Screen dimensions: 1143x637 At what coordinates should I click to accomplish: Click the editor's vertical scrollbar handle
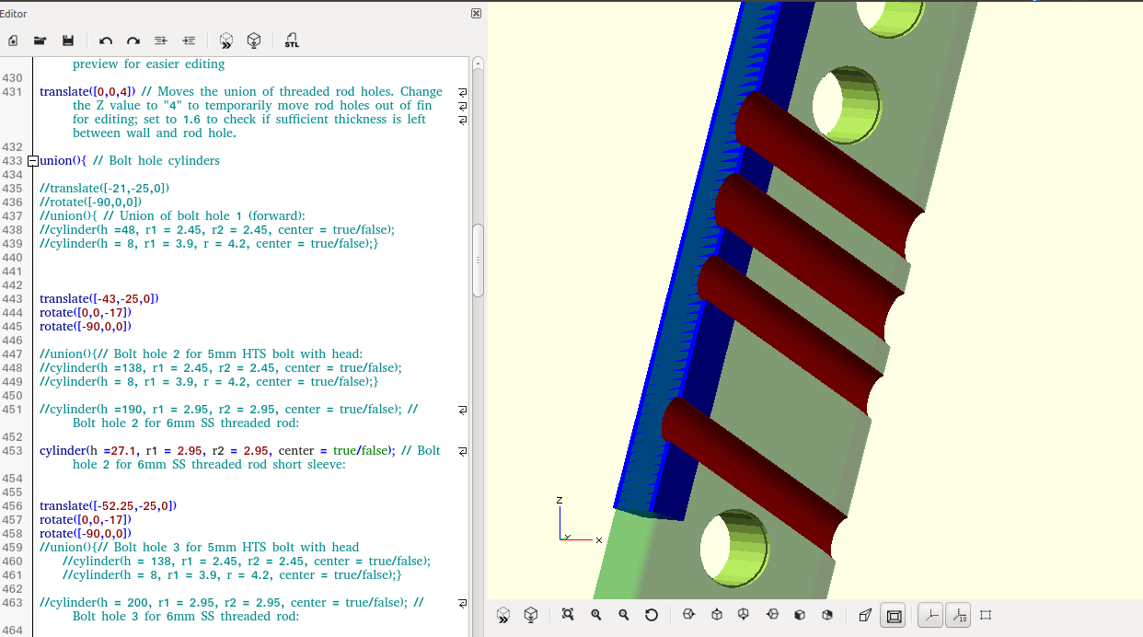pos(478,260)
